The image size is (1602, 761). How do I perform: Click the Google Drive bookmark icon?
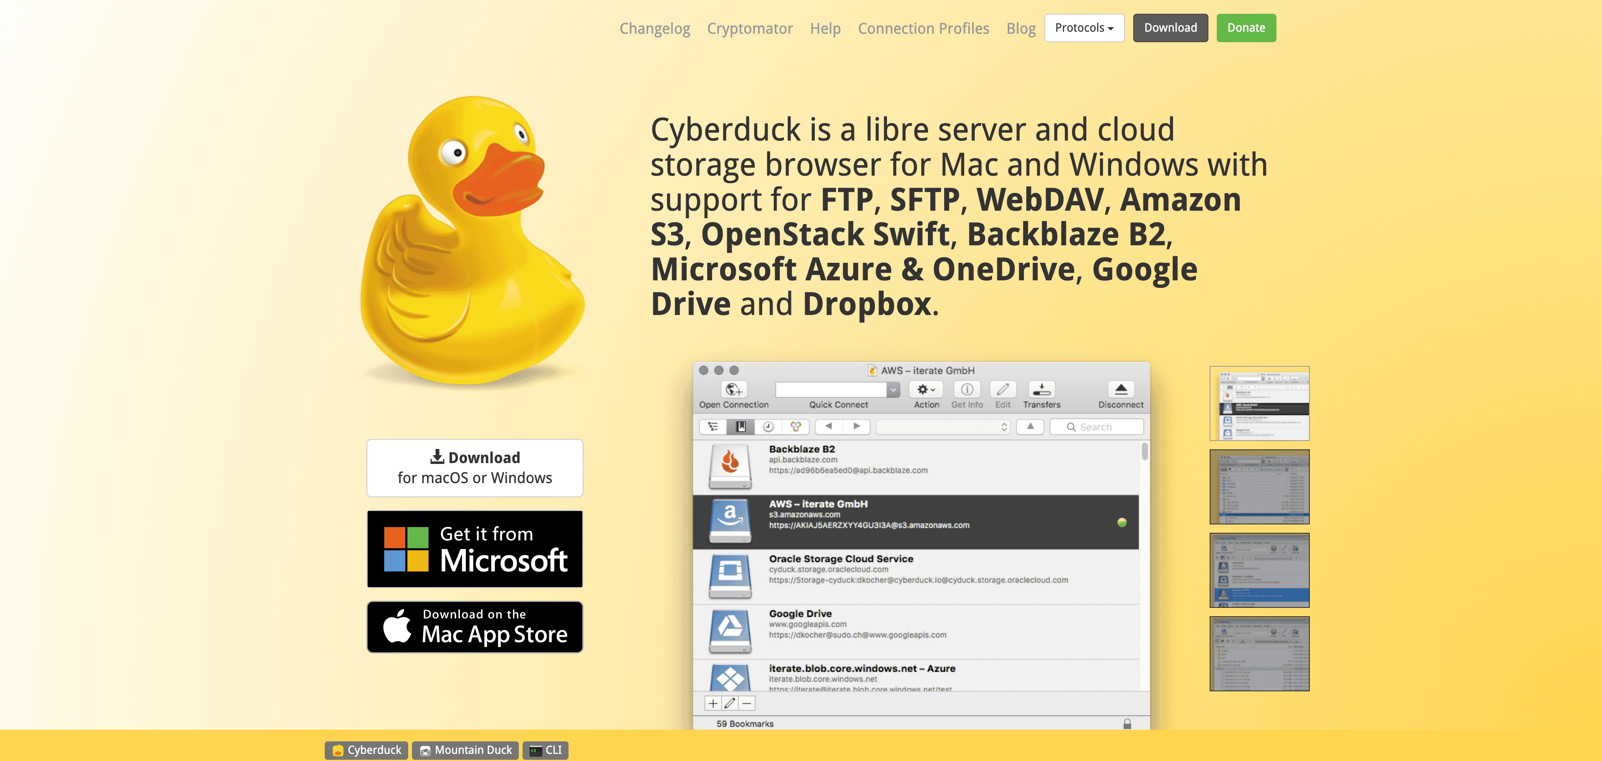coord(730,631)
